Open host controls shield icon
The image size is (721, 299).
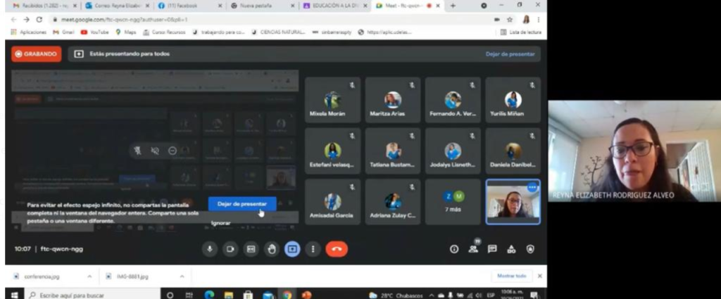(530, 249)
